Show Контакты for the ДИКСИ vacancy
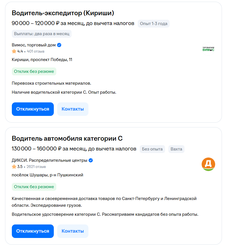Image resolution: width=227 pixels, height=245 pixels. 73,231
